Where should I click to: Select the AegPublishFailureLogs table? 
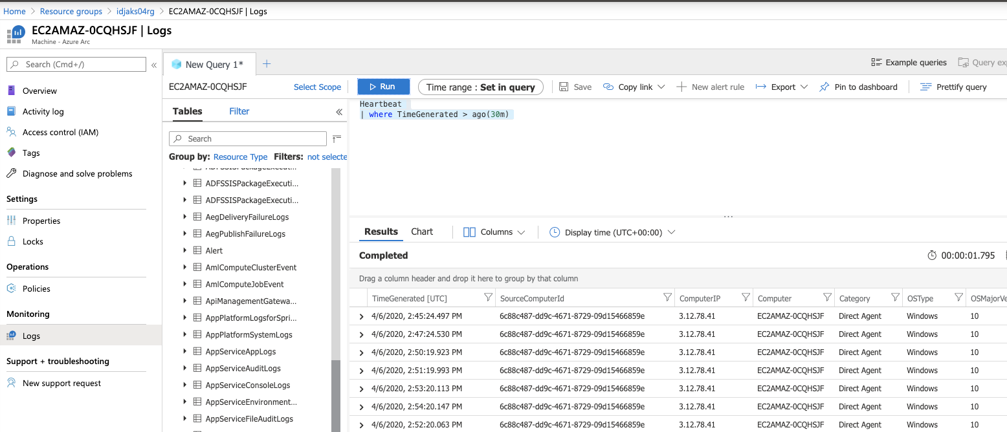pos(245,233)
